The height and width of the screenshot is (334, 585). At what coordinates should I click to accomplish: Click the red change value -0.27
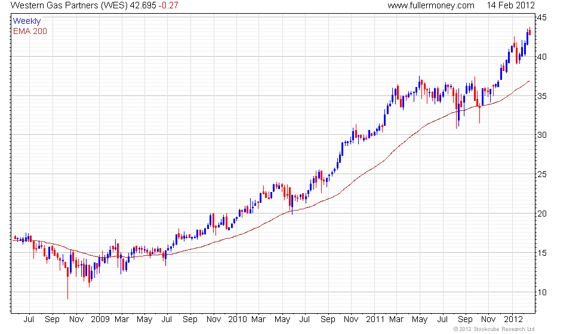click(168, 5)
